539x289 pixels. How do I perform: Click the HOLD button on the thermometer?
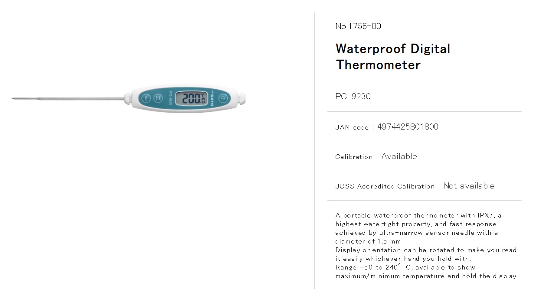146,98
